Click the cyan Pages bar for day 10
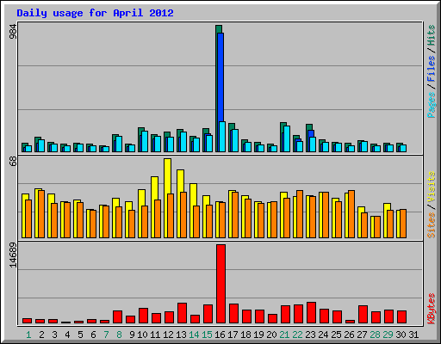 (x=145, y=141)
